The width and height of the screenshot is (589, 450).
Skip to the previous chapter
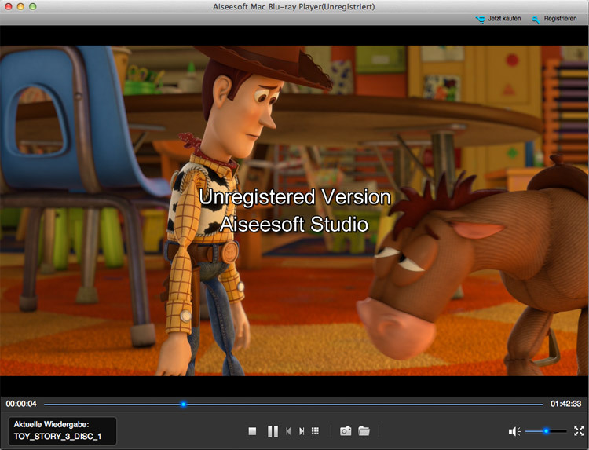tap(288, 431)
